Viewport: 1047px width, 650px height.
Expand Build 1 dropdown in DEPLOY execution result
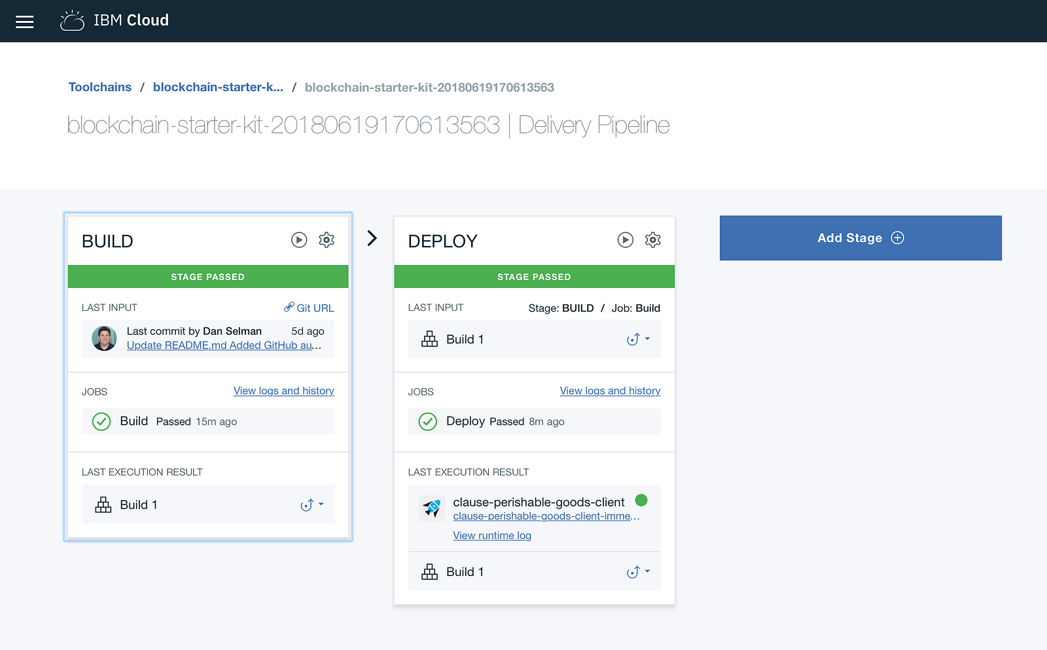pos(639,572)
